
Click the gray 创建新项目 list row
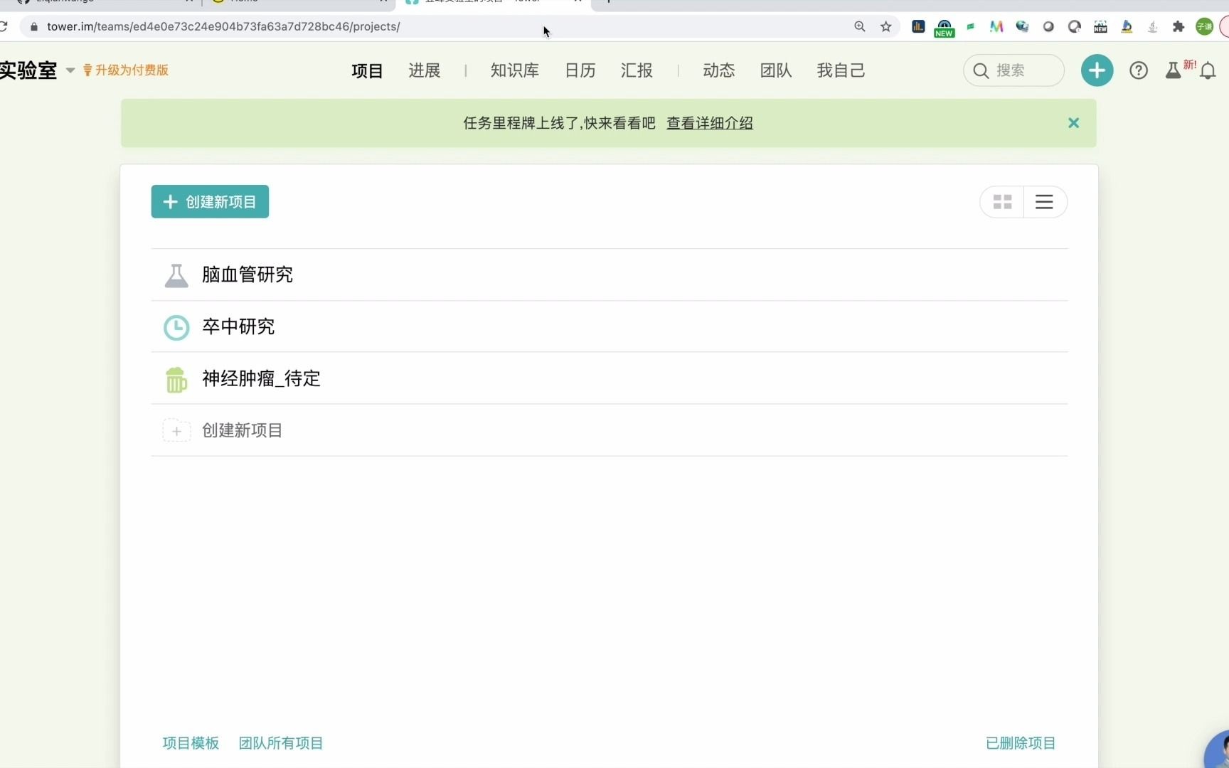[x=610, y=430]
